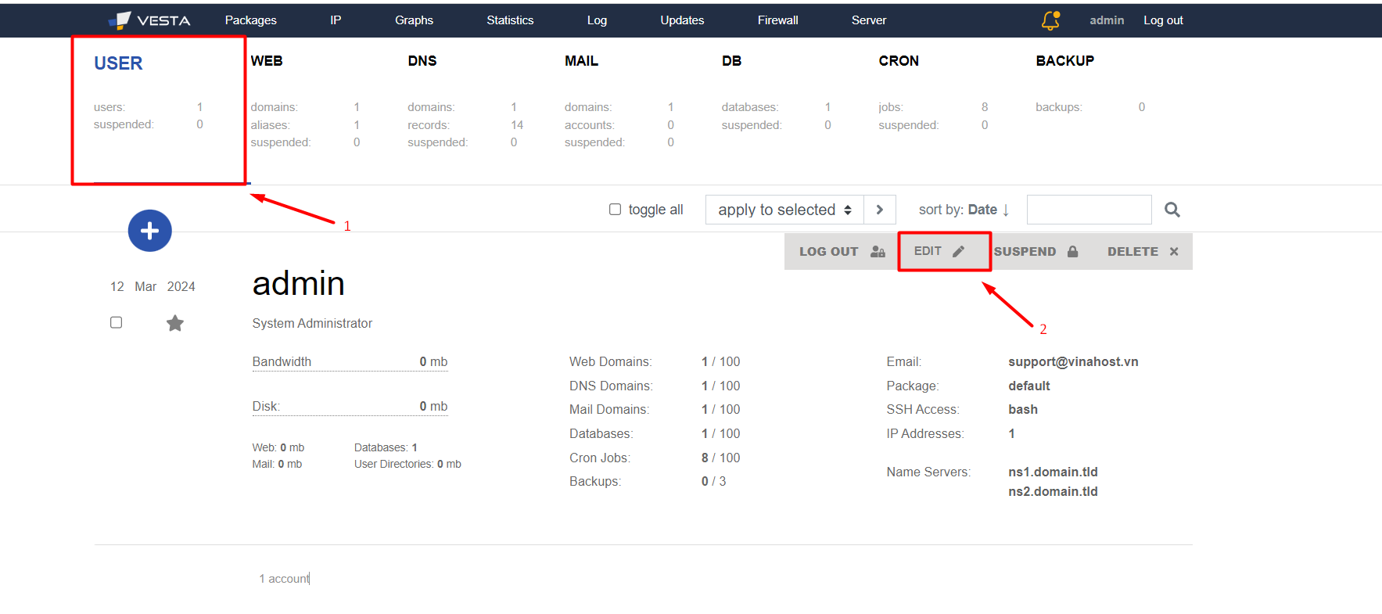
Task: Click into the search input field
Action: coord(1089,210)
